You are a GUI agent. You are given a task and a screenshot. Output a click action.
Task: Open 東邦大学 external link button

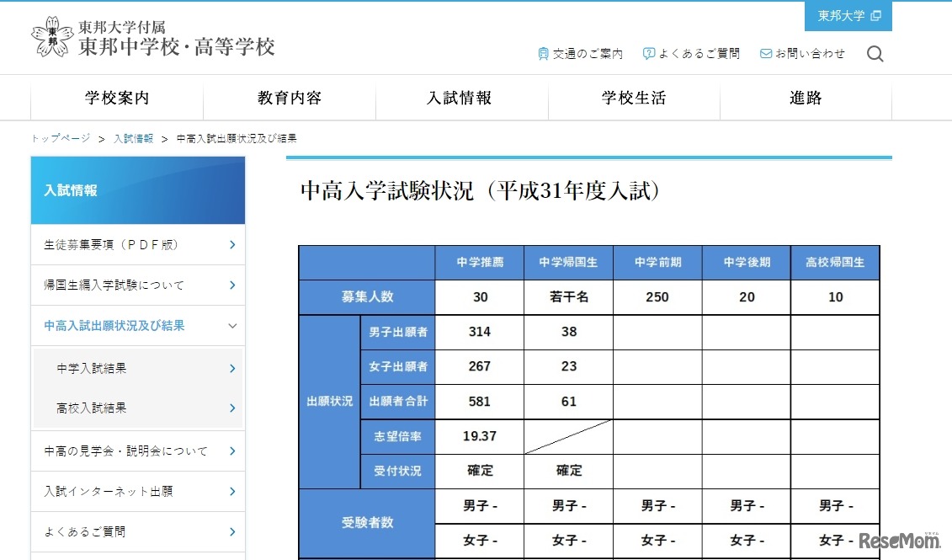[848, 16]
